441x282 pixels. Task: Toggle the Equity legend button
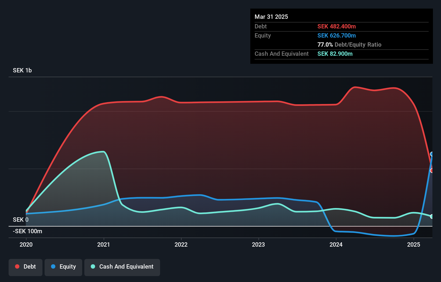coord(63,267)
